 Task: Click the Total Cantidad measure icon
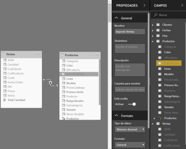[5, 100]
